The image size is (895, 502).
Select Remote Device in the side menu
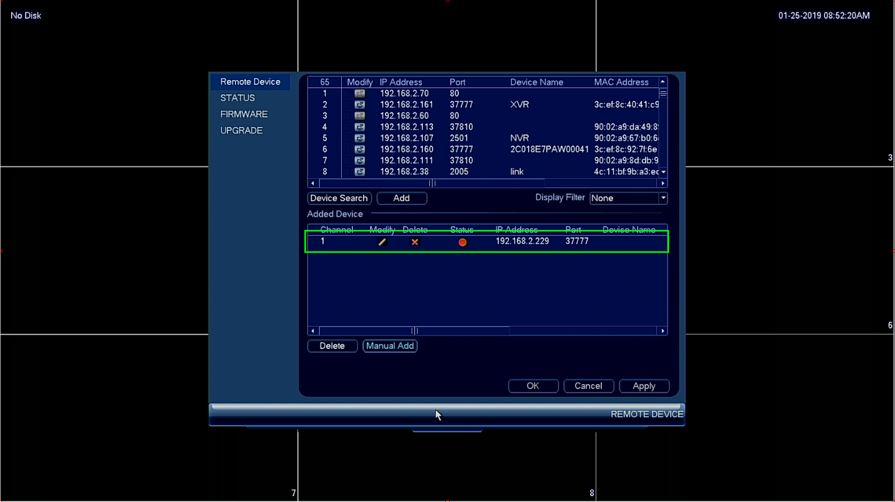click(x=250, y=82)
